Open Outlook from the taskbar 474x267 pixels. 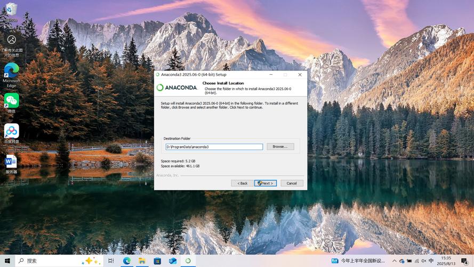[173, 261]
